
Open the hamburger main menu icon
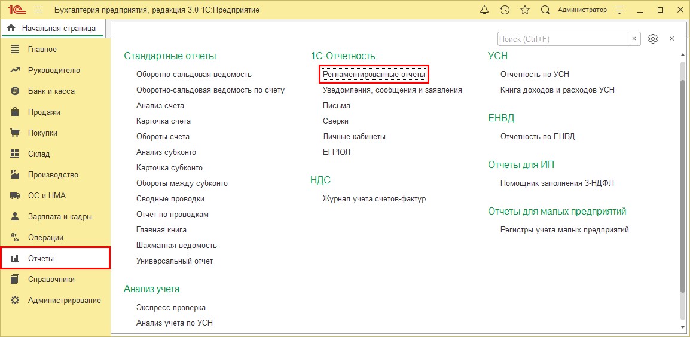(38, 10)
